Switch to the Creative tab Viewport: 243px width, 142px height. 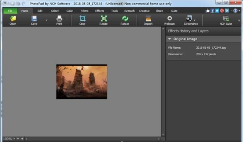coord(144,11)
